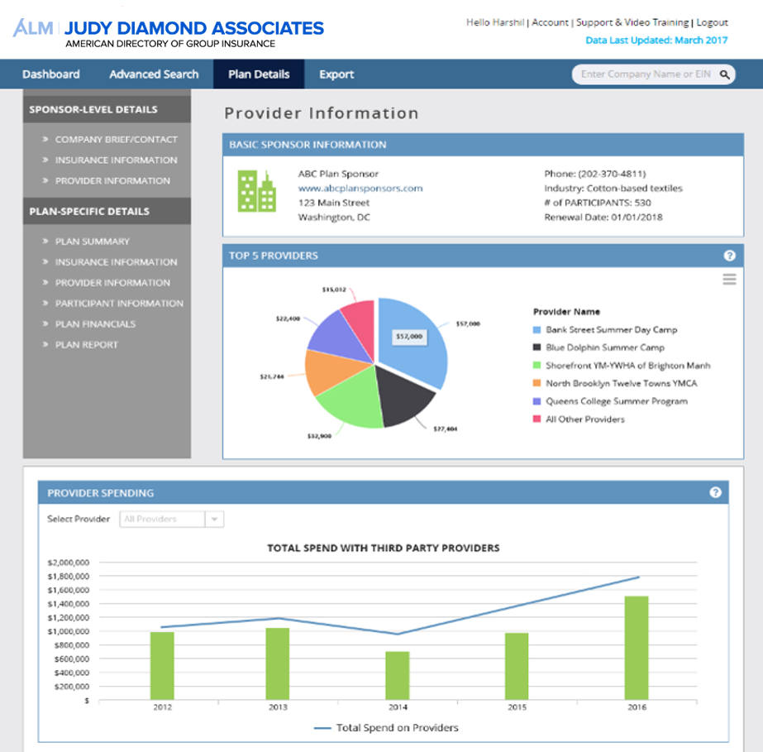Open the Select Provider dropdown arrow

(x=214, y=520)
